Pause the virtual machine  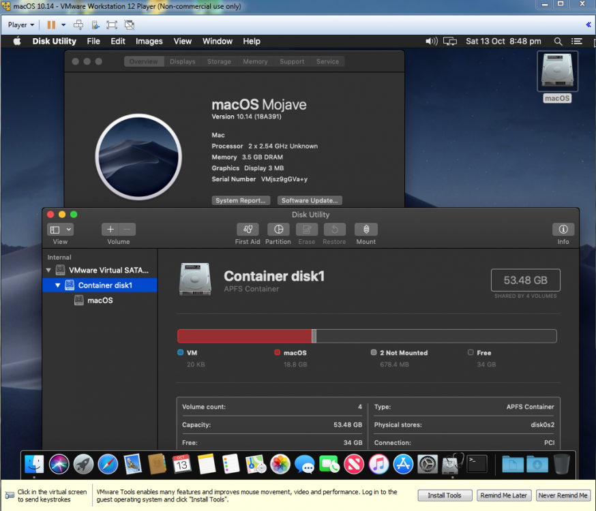(x=51, y=25)
